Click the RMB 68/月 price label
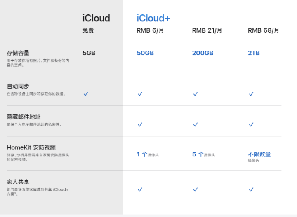 (x=263, y=30)
